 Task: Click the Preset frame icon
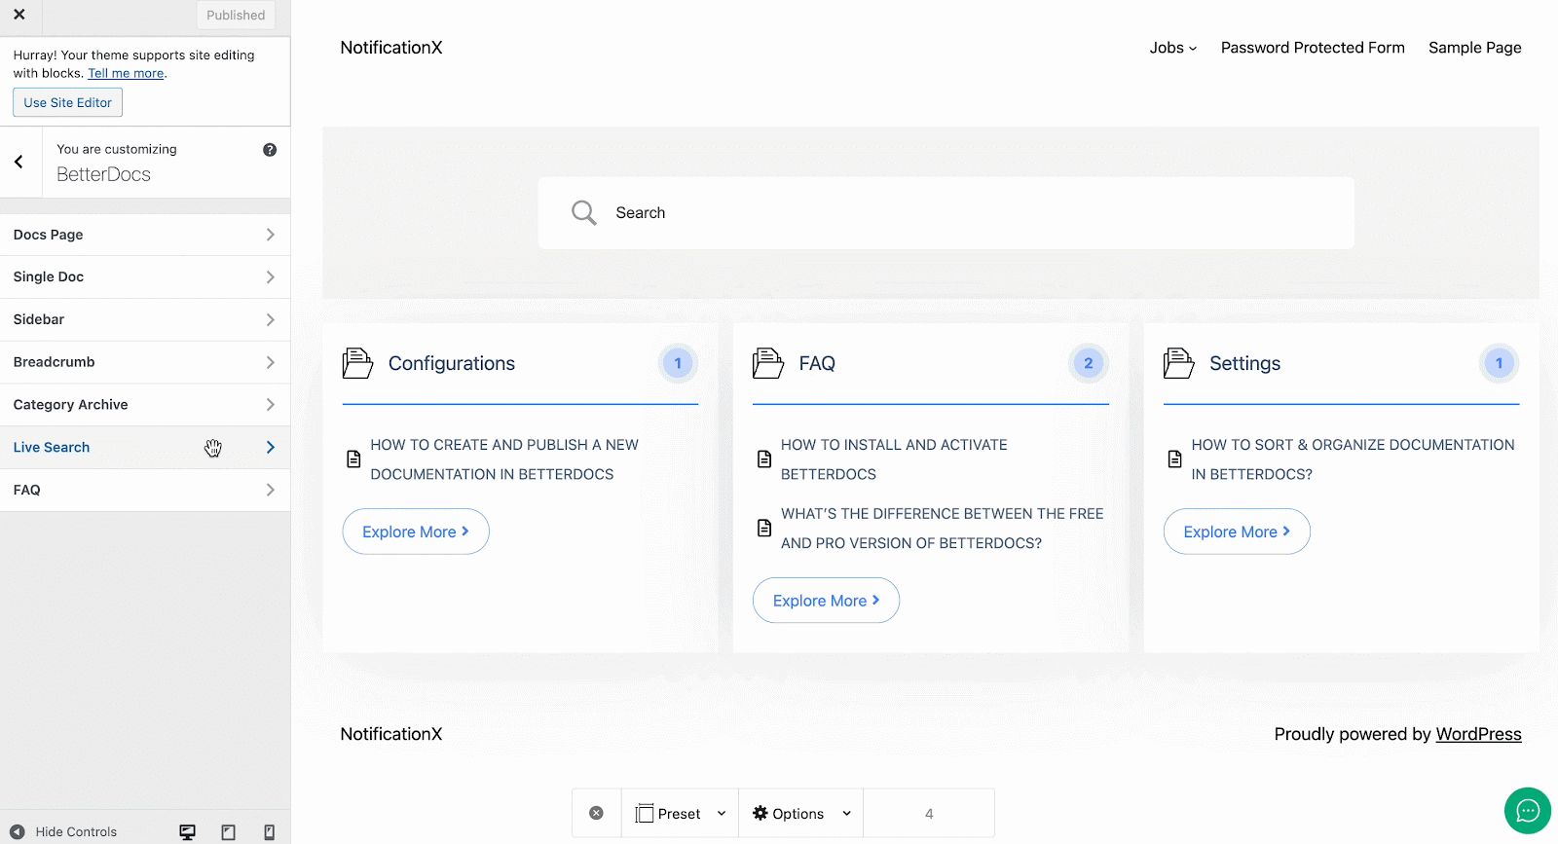[645, 814]
